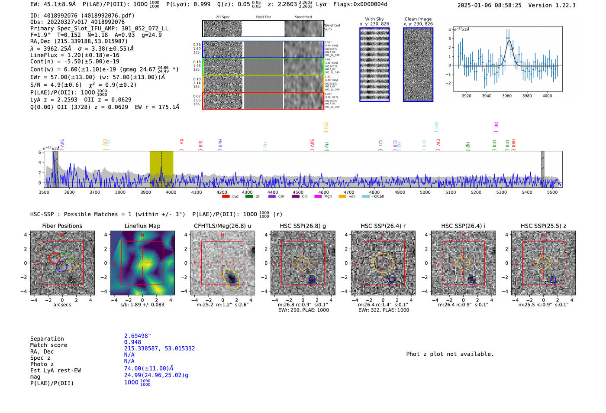Screen dimensions: 606x413
Task: Select the blue-bordered fiber spectrum row
Action: (x=263, y=49)
